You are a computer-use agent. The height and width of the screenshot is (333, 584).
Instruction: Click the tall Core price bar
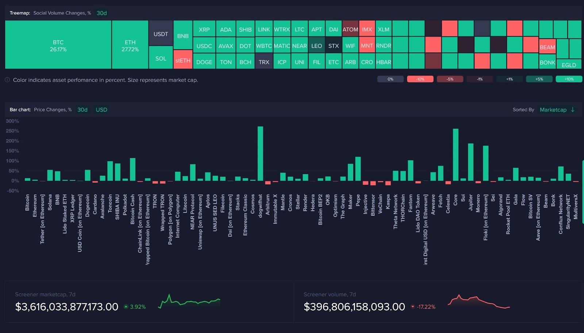(x=456, y=155)
